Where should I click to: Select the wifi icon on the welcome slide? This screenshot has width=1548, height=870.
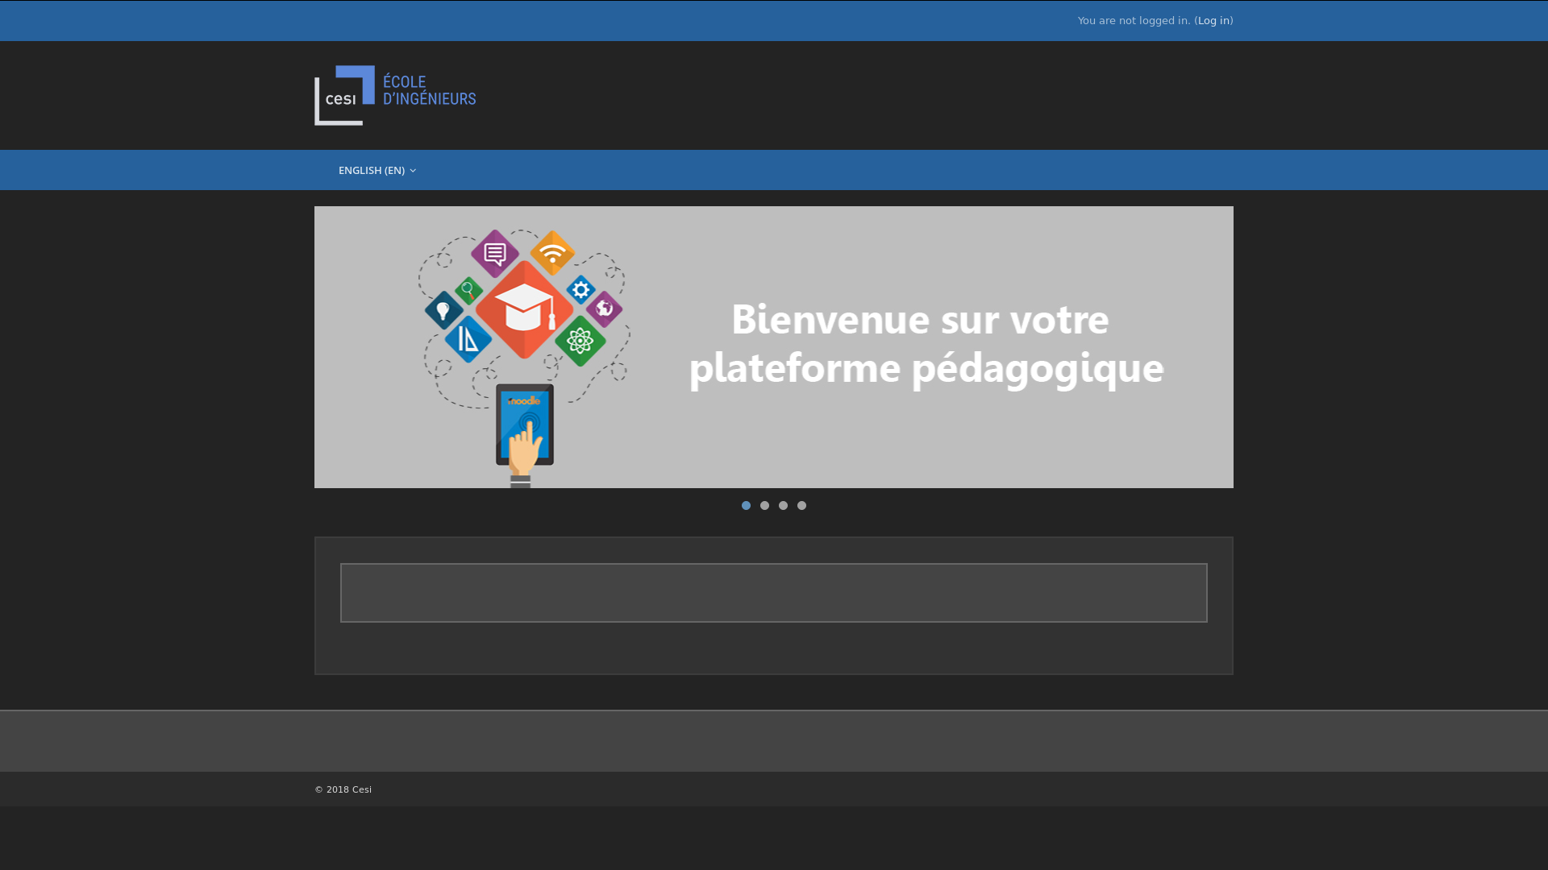(551, 252)
